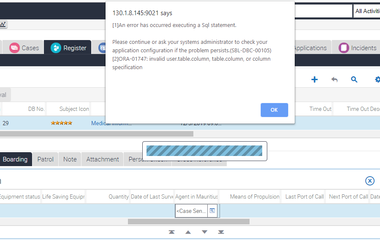380x242 pixels.
Task: Click the chart icon in the toolbar
Action: (3, 24)
